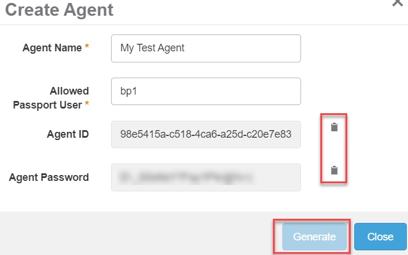408x255 pixels.
Task: Click the Agent ID label
Action: (68, 134)
